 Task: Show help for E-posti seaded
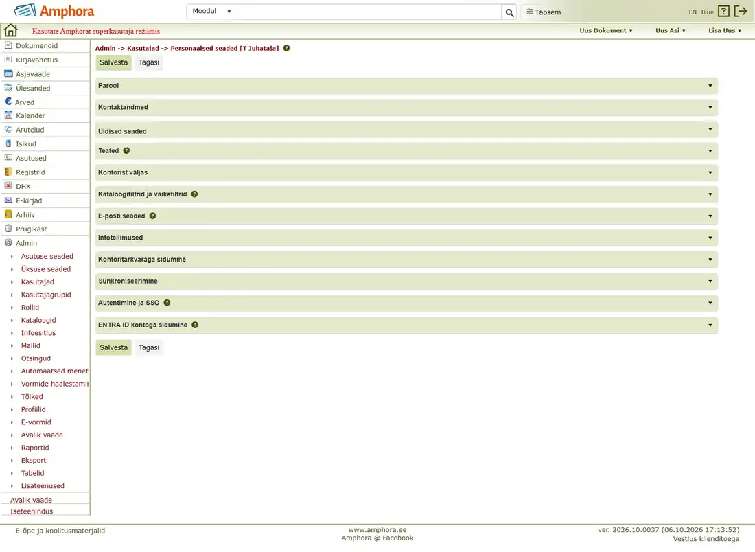[x=152, y=216]
